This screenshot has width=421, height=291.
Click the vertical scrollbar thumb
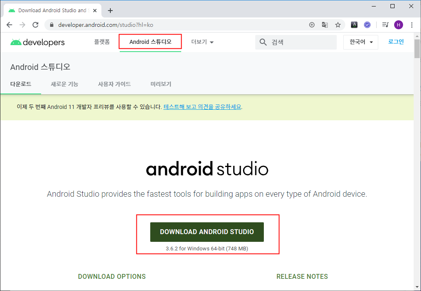point(417,49)
